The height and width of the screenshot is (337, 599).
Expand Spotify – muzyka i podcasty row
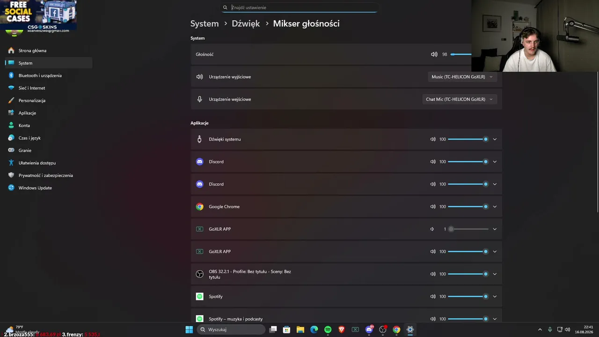[495, 319]
